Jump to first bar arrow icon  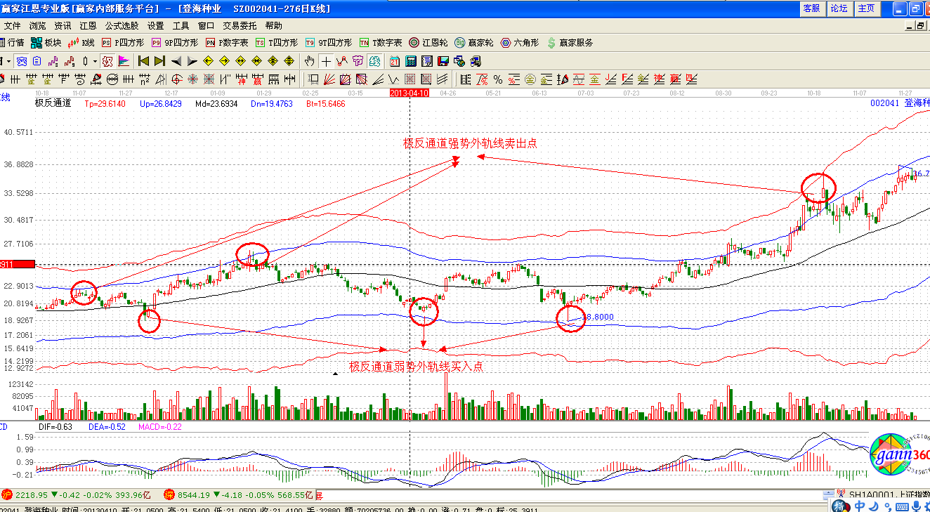[143, 61]
